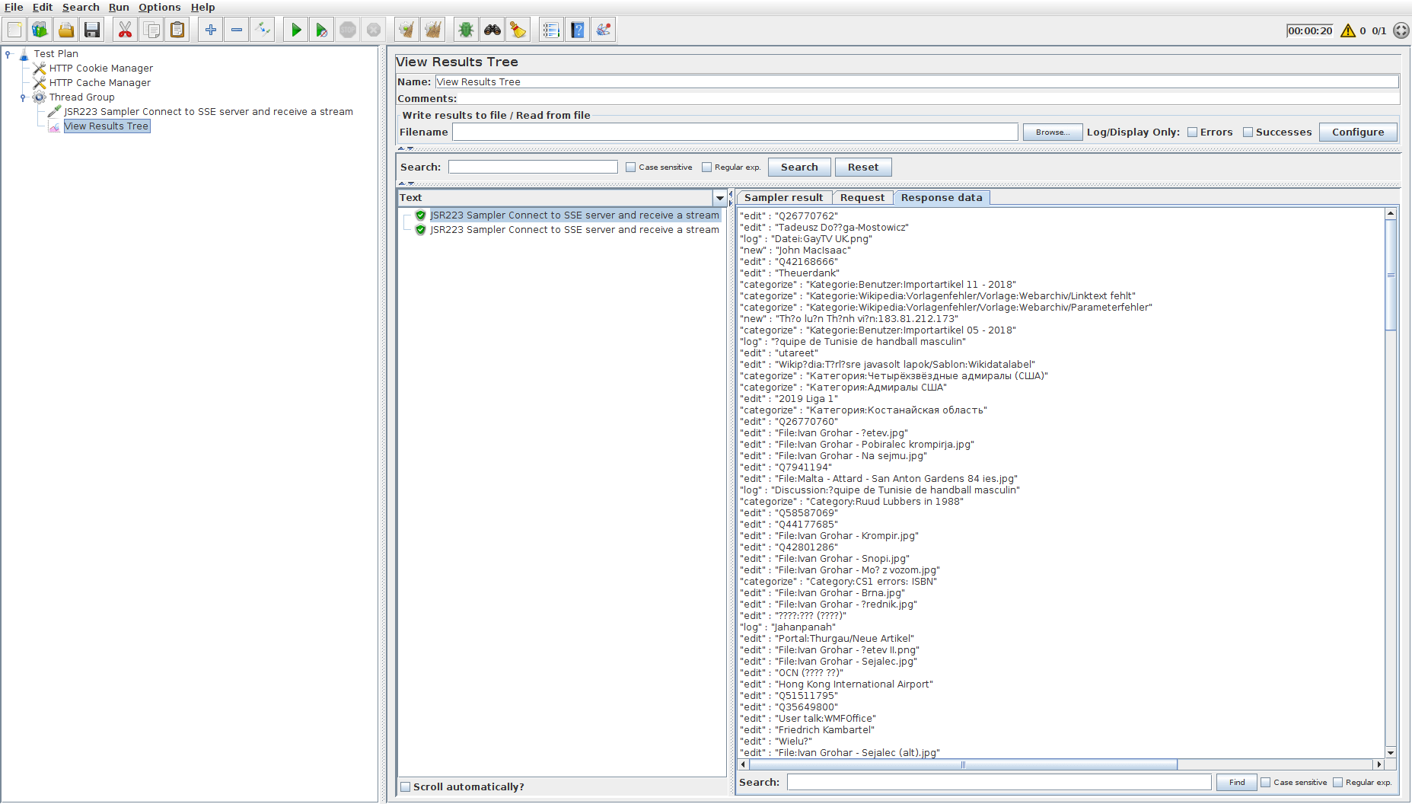1412x804 pixels.
Task: Open the Templates icon in the toolbar
Action: [x=40, y=30]
